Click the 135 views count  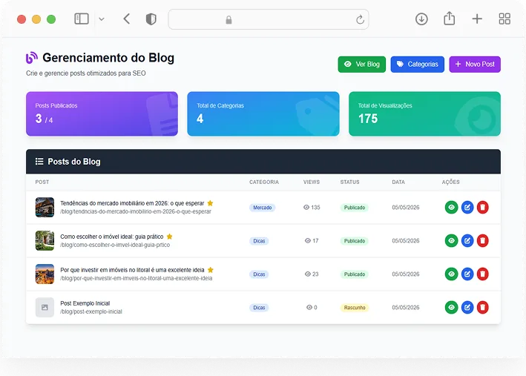pos(312,208)
